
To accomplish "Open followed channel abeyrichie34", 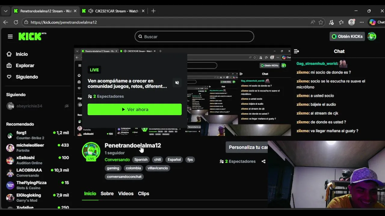I will 38,106.
